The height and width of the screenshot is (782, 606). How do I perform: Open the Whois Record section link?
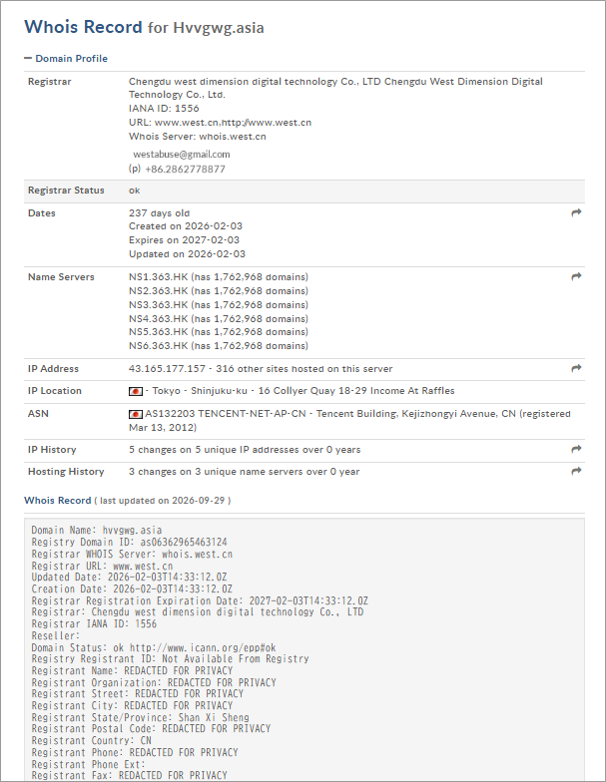58,501
